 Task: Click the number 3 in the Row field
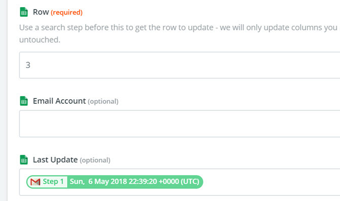tap(28, 65)
